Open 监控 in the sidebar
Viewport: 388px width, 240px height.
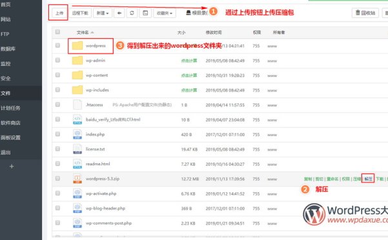click(6, 63)
